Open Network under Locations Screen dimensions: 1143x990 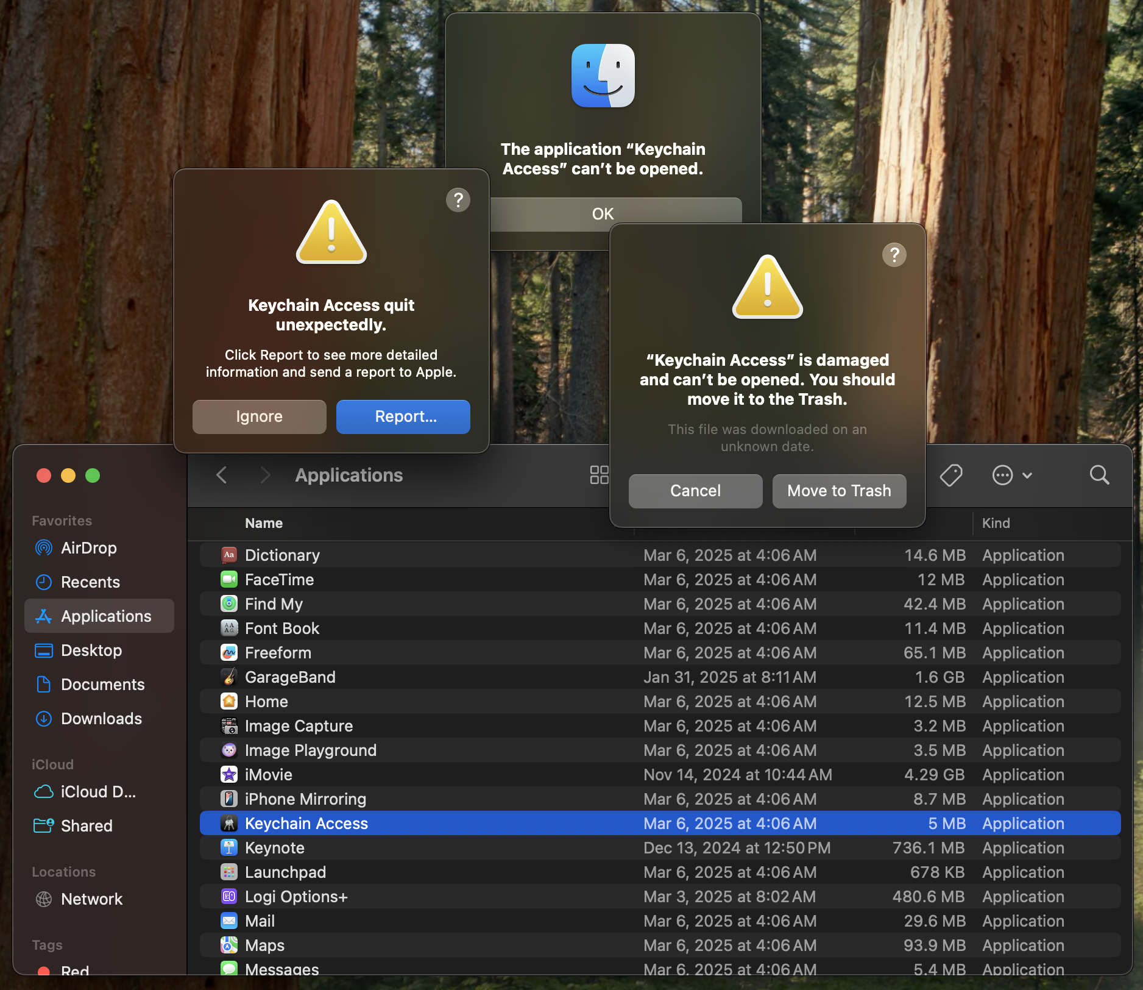[x=99, y=899]
